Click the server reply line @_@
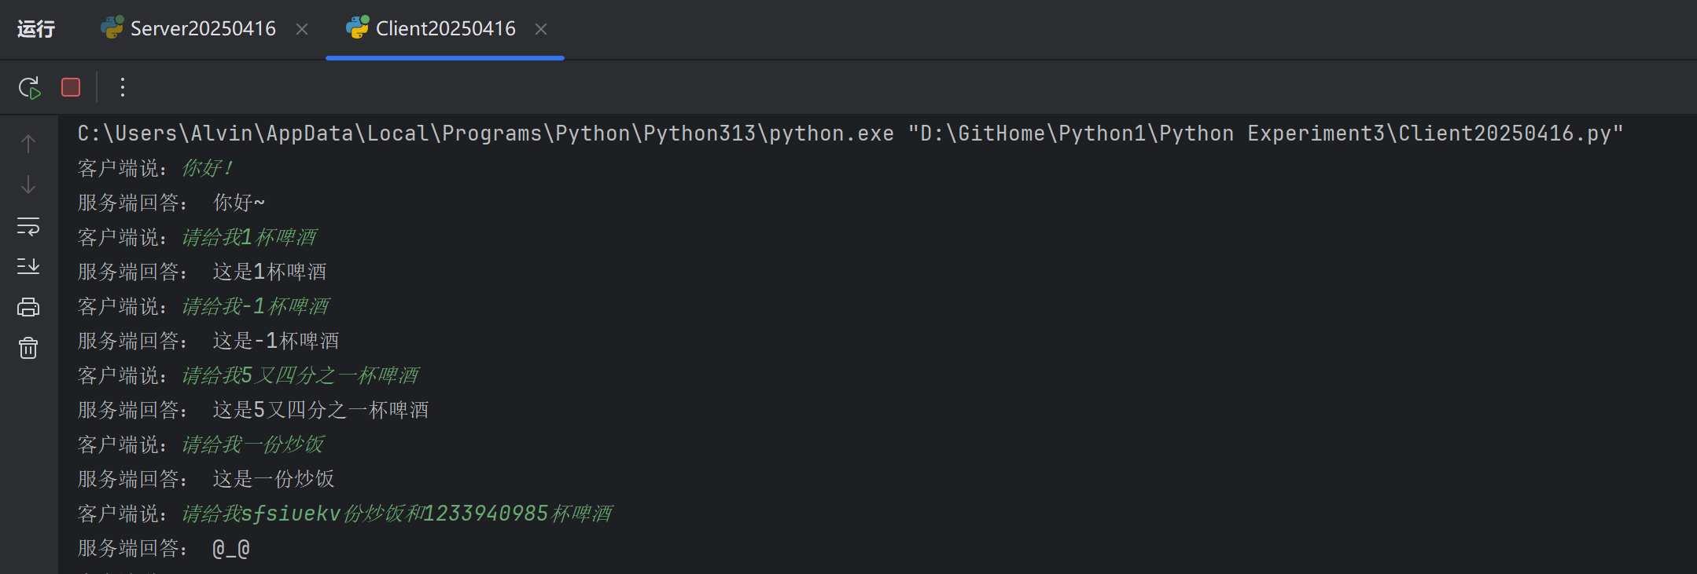1697x574 pixels. pos(231,548)
